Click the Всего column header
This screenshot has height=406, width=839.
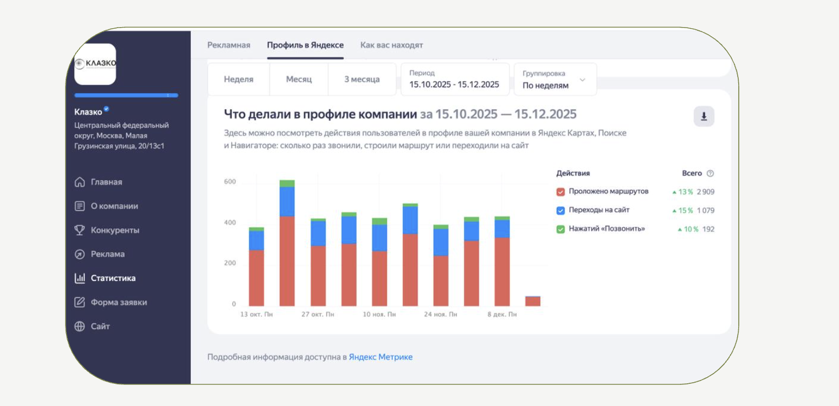click(692, 173)
